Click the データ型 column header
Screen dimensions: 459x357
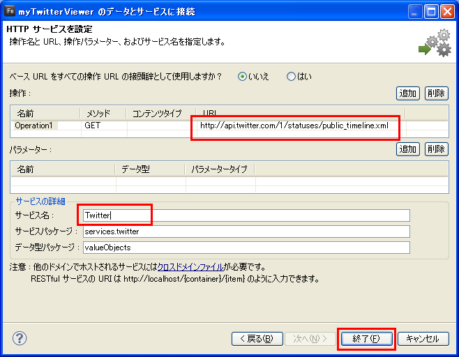(x=150, y=169)
